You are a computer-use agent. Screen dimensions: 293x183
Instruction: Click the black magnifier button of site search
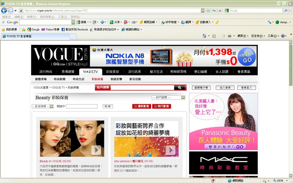coord(179,87)
